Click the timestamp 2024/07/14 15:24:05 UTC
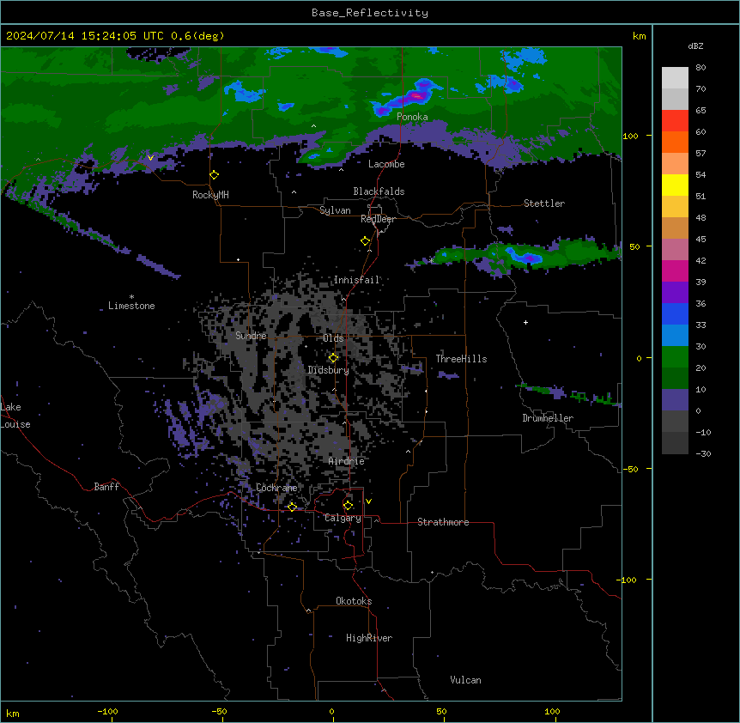The width and height of the screenshot is (740, 723). click(x=85, y=36)
